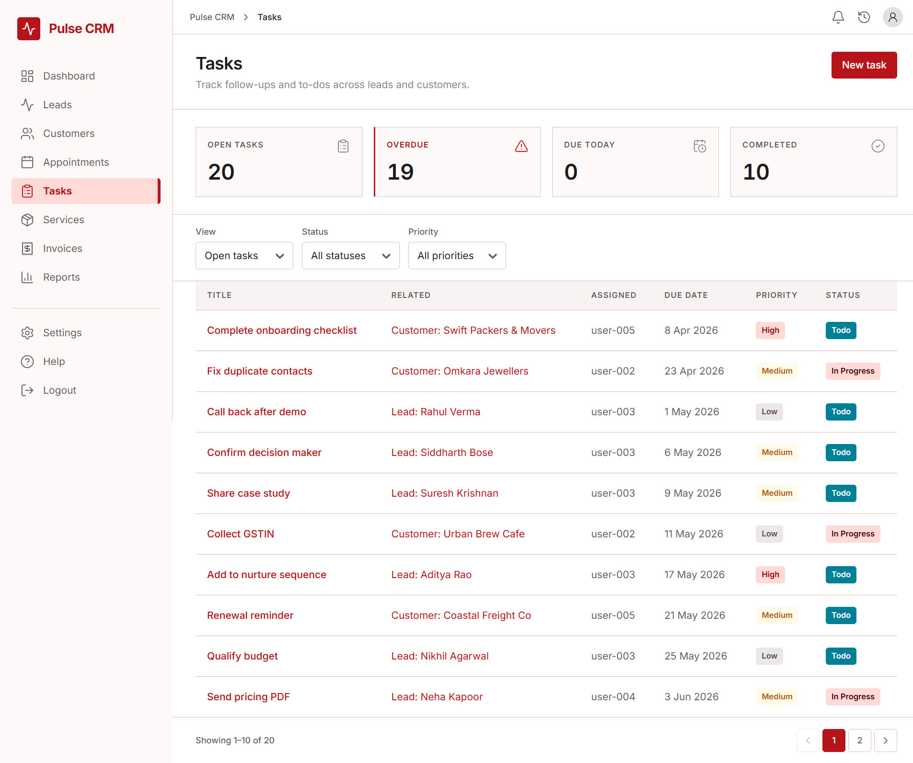Screen dimensions: 913x763
Task: Navigate to Customers in sidebar
Action: 86,134
